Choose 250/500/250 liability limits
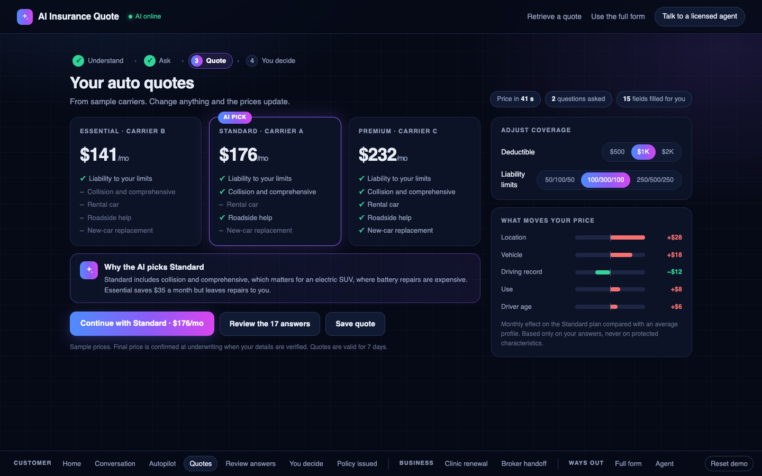 click(655, 180)
